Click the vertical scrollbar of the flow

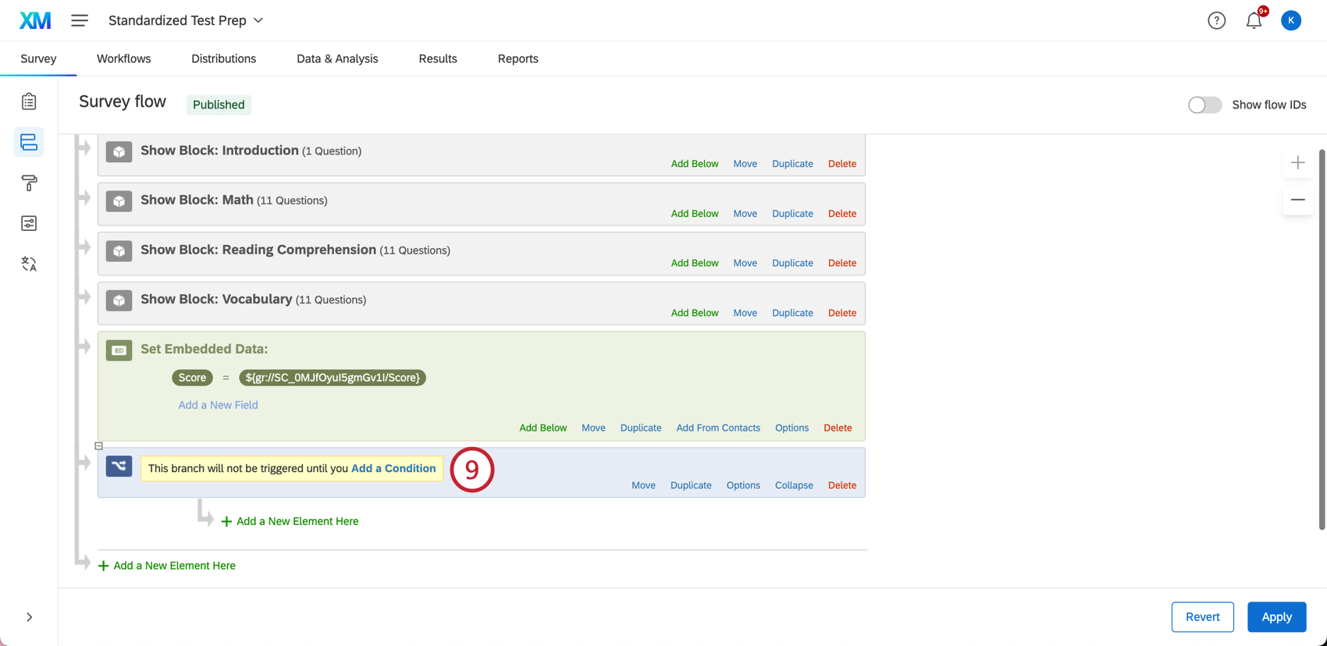pos(1322,339)
